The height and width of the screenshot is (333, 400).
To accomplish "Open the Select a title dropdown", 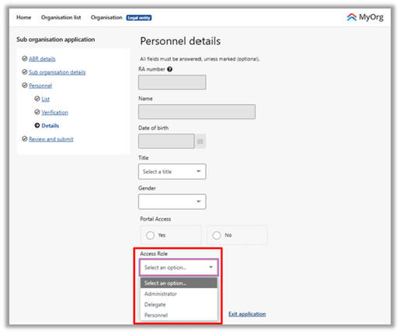I will pos(172,172).
